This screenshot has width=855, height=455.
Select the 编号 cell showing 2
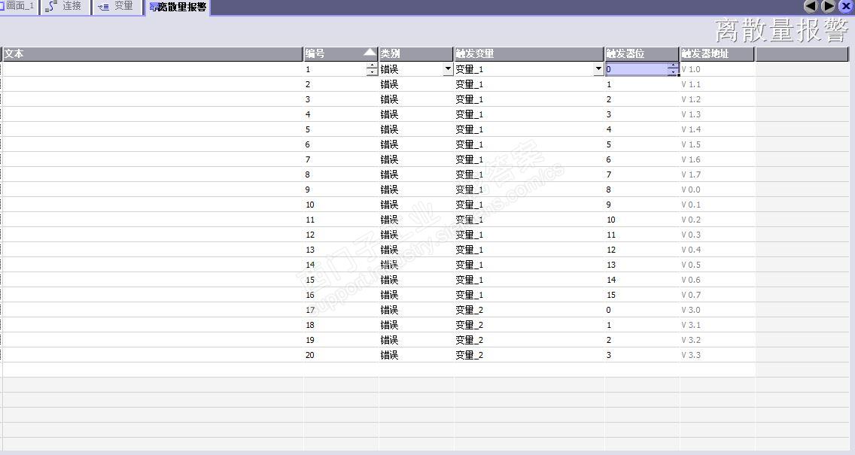click(341, 84)
